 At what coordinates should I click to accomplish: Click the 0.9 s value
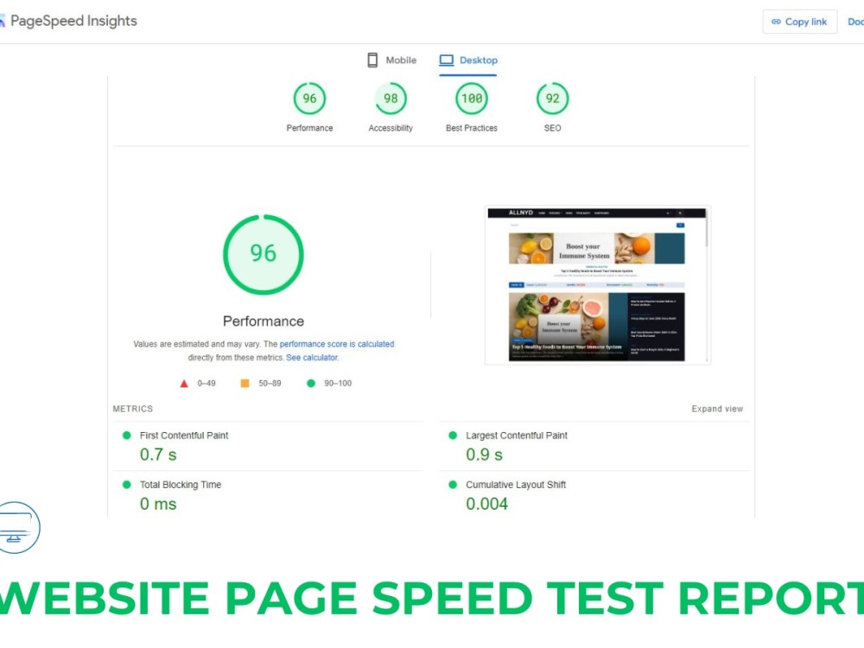coord(485,454)
